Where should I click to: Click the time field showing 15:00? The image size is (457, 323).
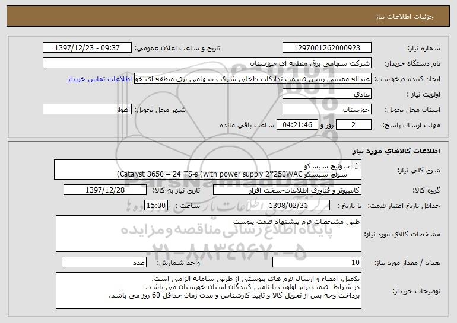156,206
